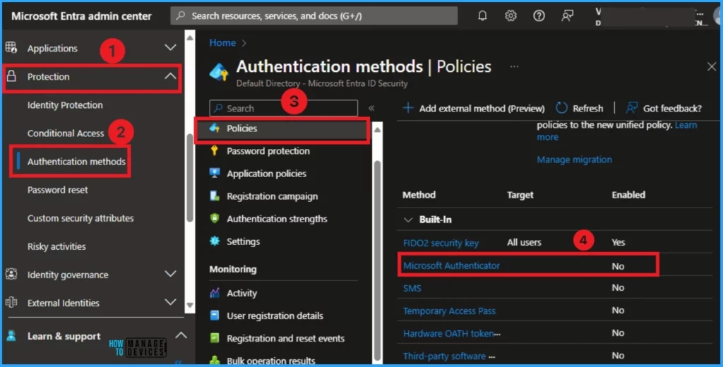Click the Refresh circular arrow icon
Viewport: 723px width, 367px height.
561,108
